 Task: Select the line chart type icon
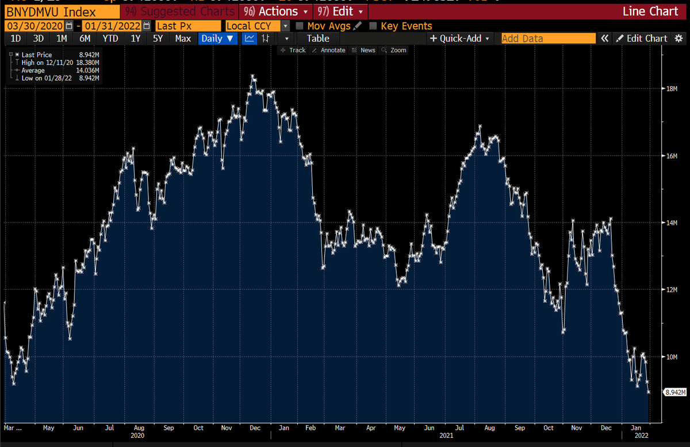pyautogui.click(x=249, y=38)
